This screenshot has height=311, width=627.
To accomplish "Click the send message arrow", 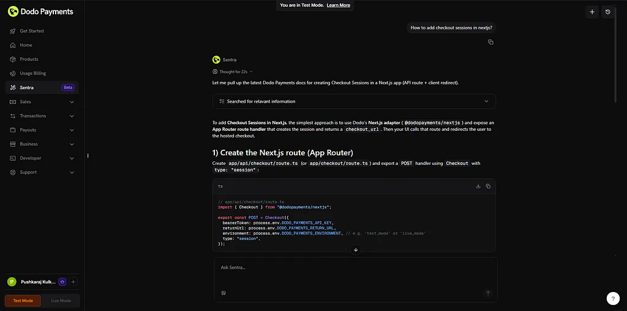I will coord(488,293).
